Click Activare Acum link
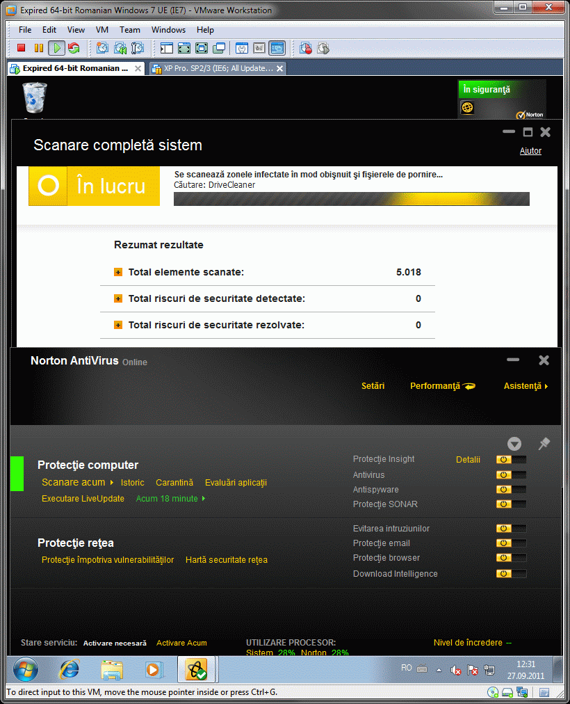The width and height of the screenshot is (570, 704). [181, 643]
